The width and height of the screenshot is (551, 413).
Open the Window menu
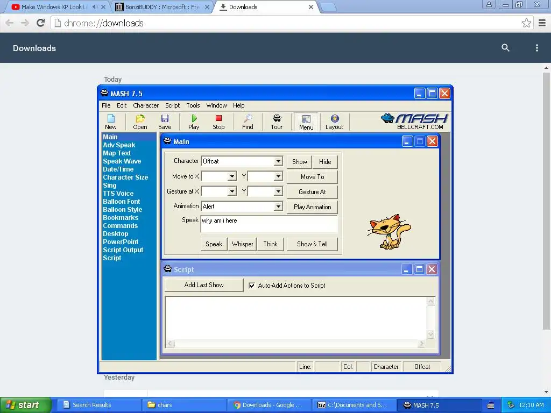click(x=216, y=105)
